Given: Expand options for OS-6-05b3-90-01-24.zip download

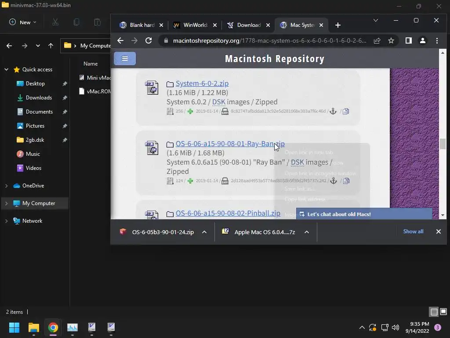Looking at the screenshot, I should [204, 232].
